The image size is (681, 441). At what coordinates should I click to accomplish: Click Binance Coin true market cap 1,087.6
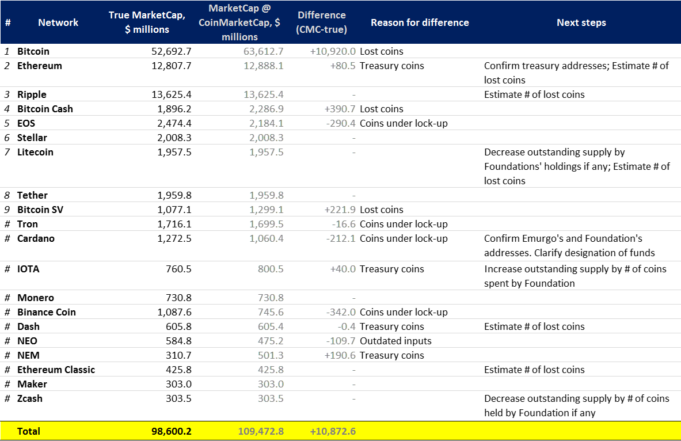[174, 312]
